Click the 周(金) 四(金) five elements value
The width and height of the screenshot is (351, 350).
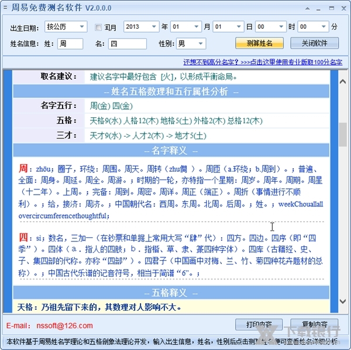tap(111, 106)
